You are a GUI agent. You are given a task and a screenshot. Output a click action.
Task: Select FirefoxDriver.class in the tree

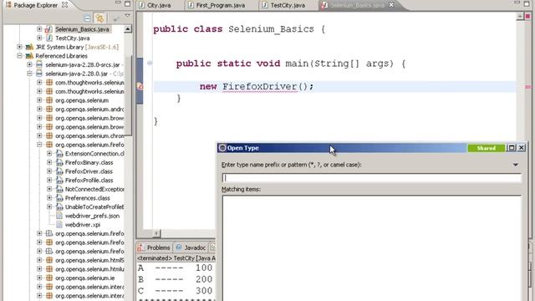click(x=89, y=171)
